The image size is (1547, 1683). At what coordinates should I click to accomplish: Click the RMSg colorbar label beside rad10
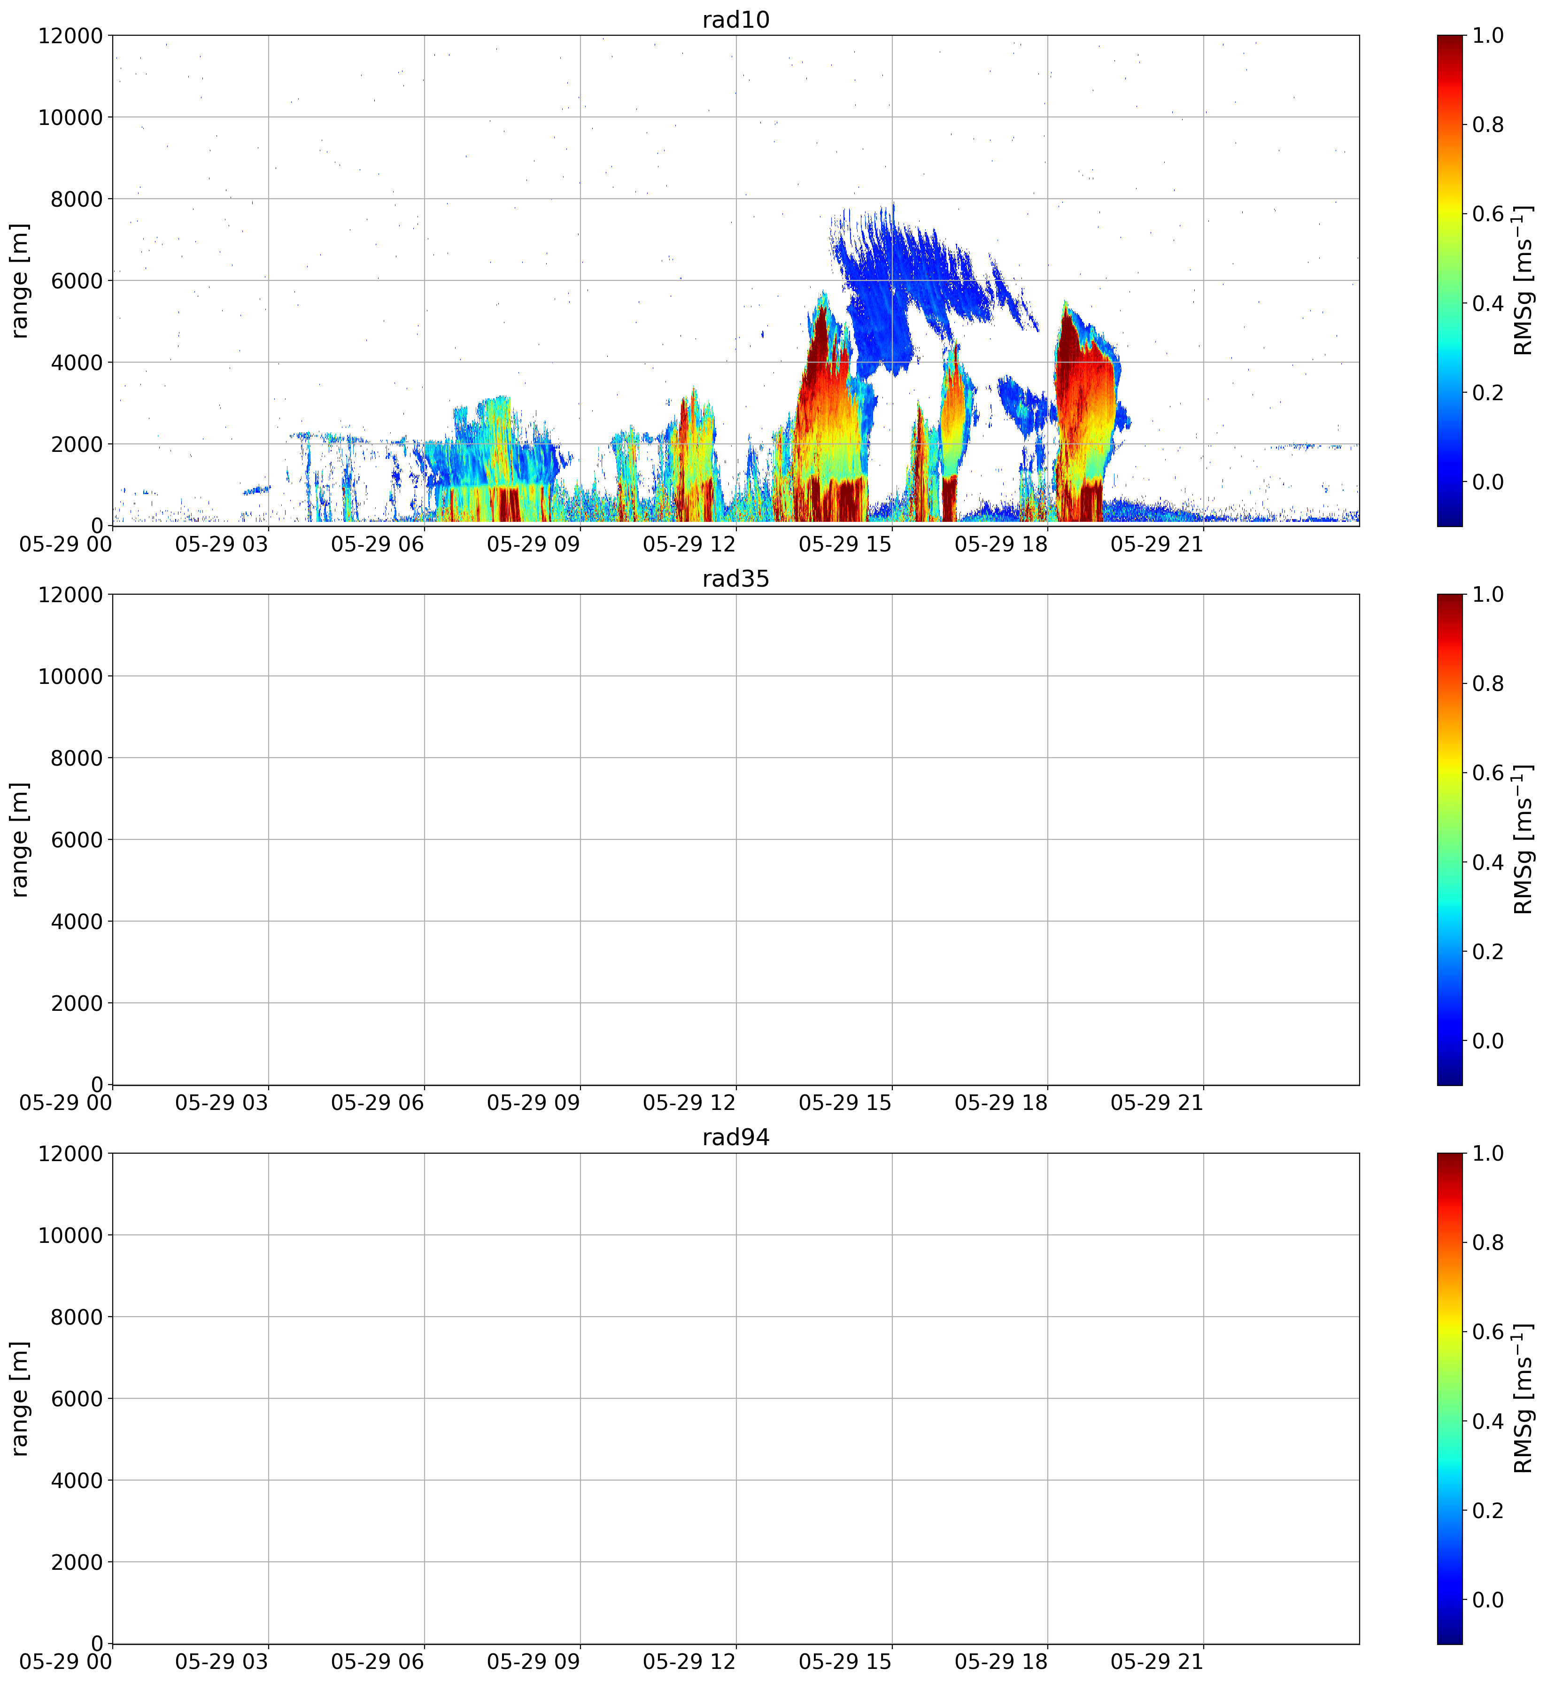(1524, 280)
